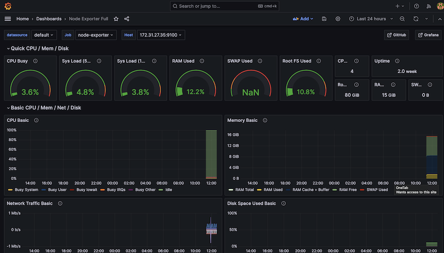Viewport: 444px width, 253px height.
Task: Refresh the dashboard
Action: pyautogui.click(x=416, y=19)
